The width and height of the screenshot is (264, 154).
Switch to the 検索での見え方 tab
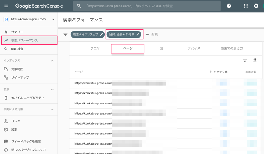232,48
